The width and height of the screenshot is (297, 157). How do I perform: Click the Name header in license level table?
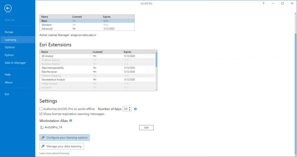[x=45, y=17]
